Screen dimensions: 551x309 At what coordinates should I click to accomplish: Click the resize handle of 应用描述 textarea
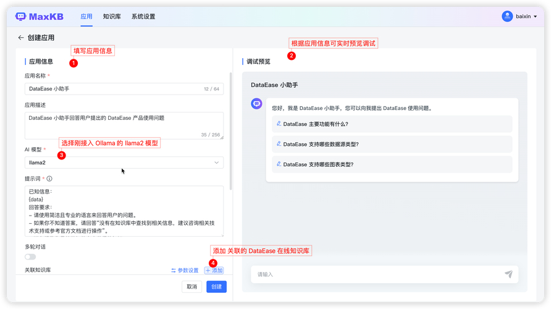click(x=222, y=138)
